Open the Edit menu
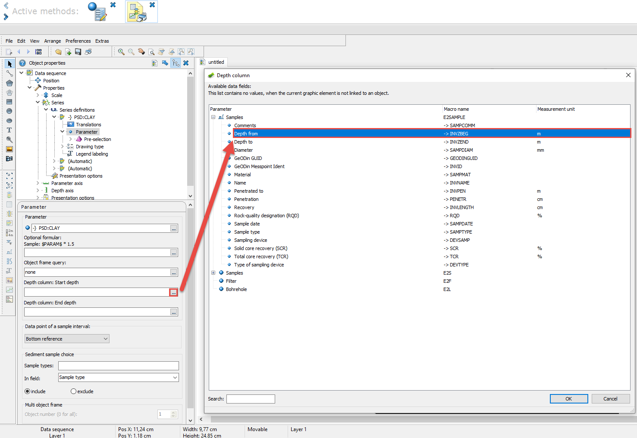 21,41
